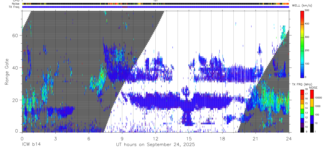Click the '10000' label on the NOISE legend

[318, 98]
